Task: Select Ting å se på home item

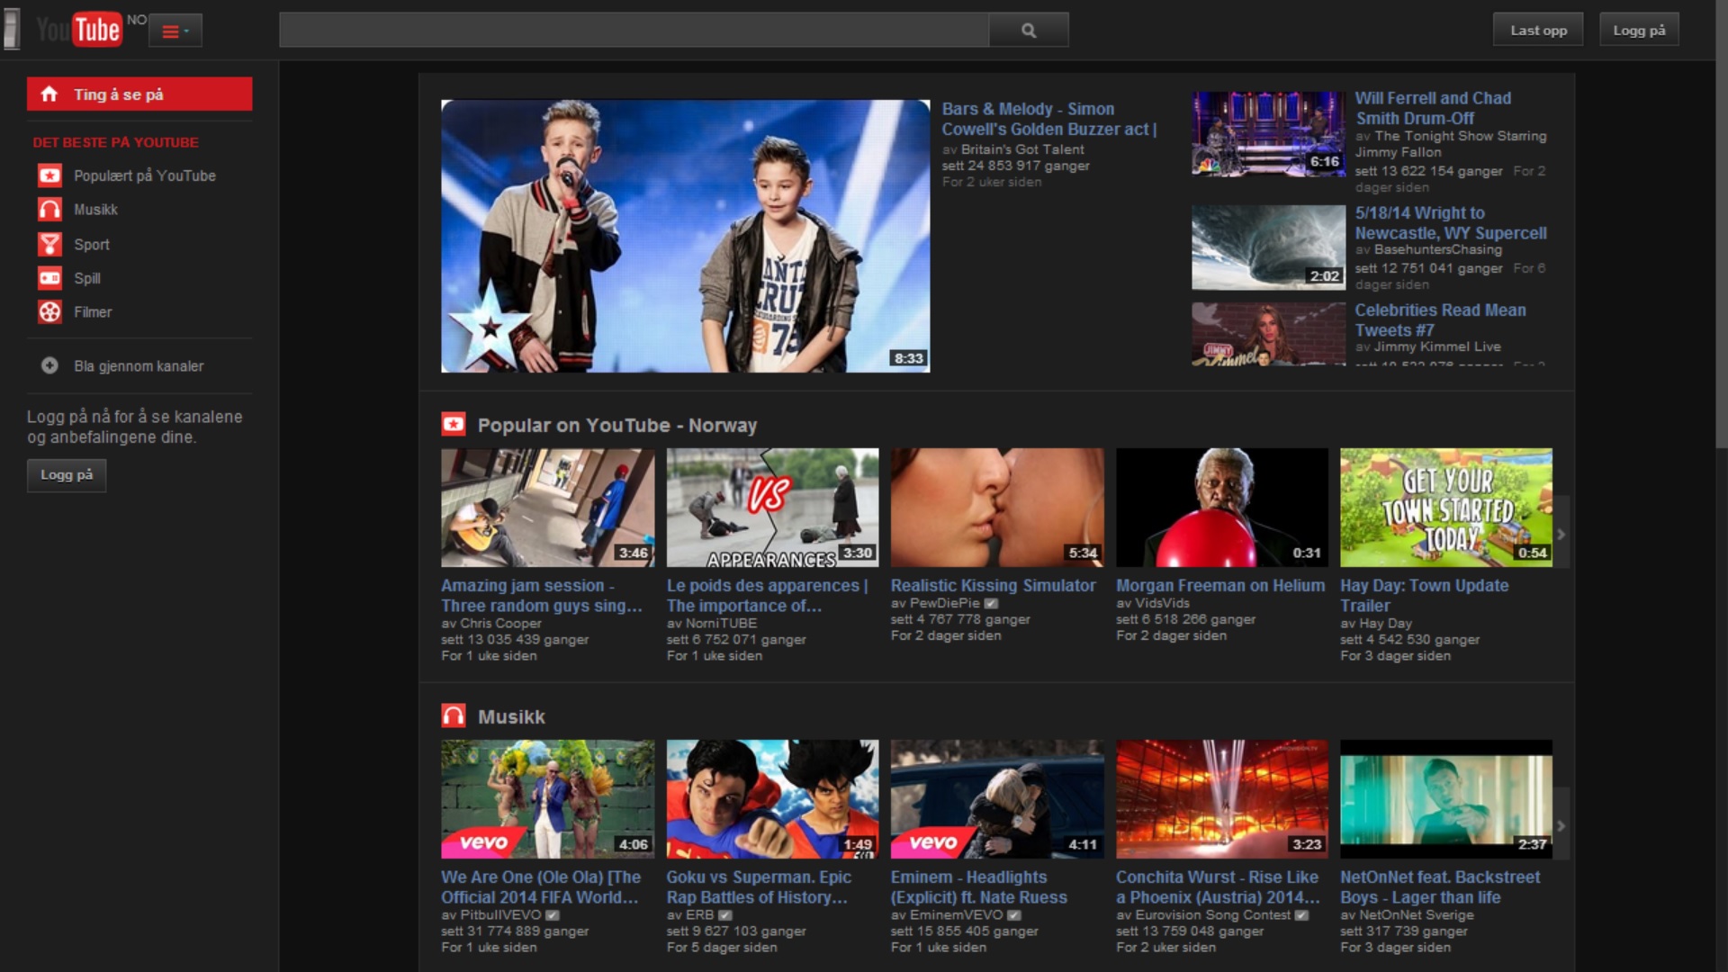Action: tap(139, 94)
